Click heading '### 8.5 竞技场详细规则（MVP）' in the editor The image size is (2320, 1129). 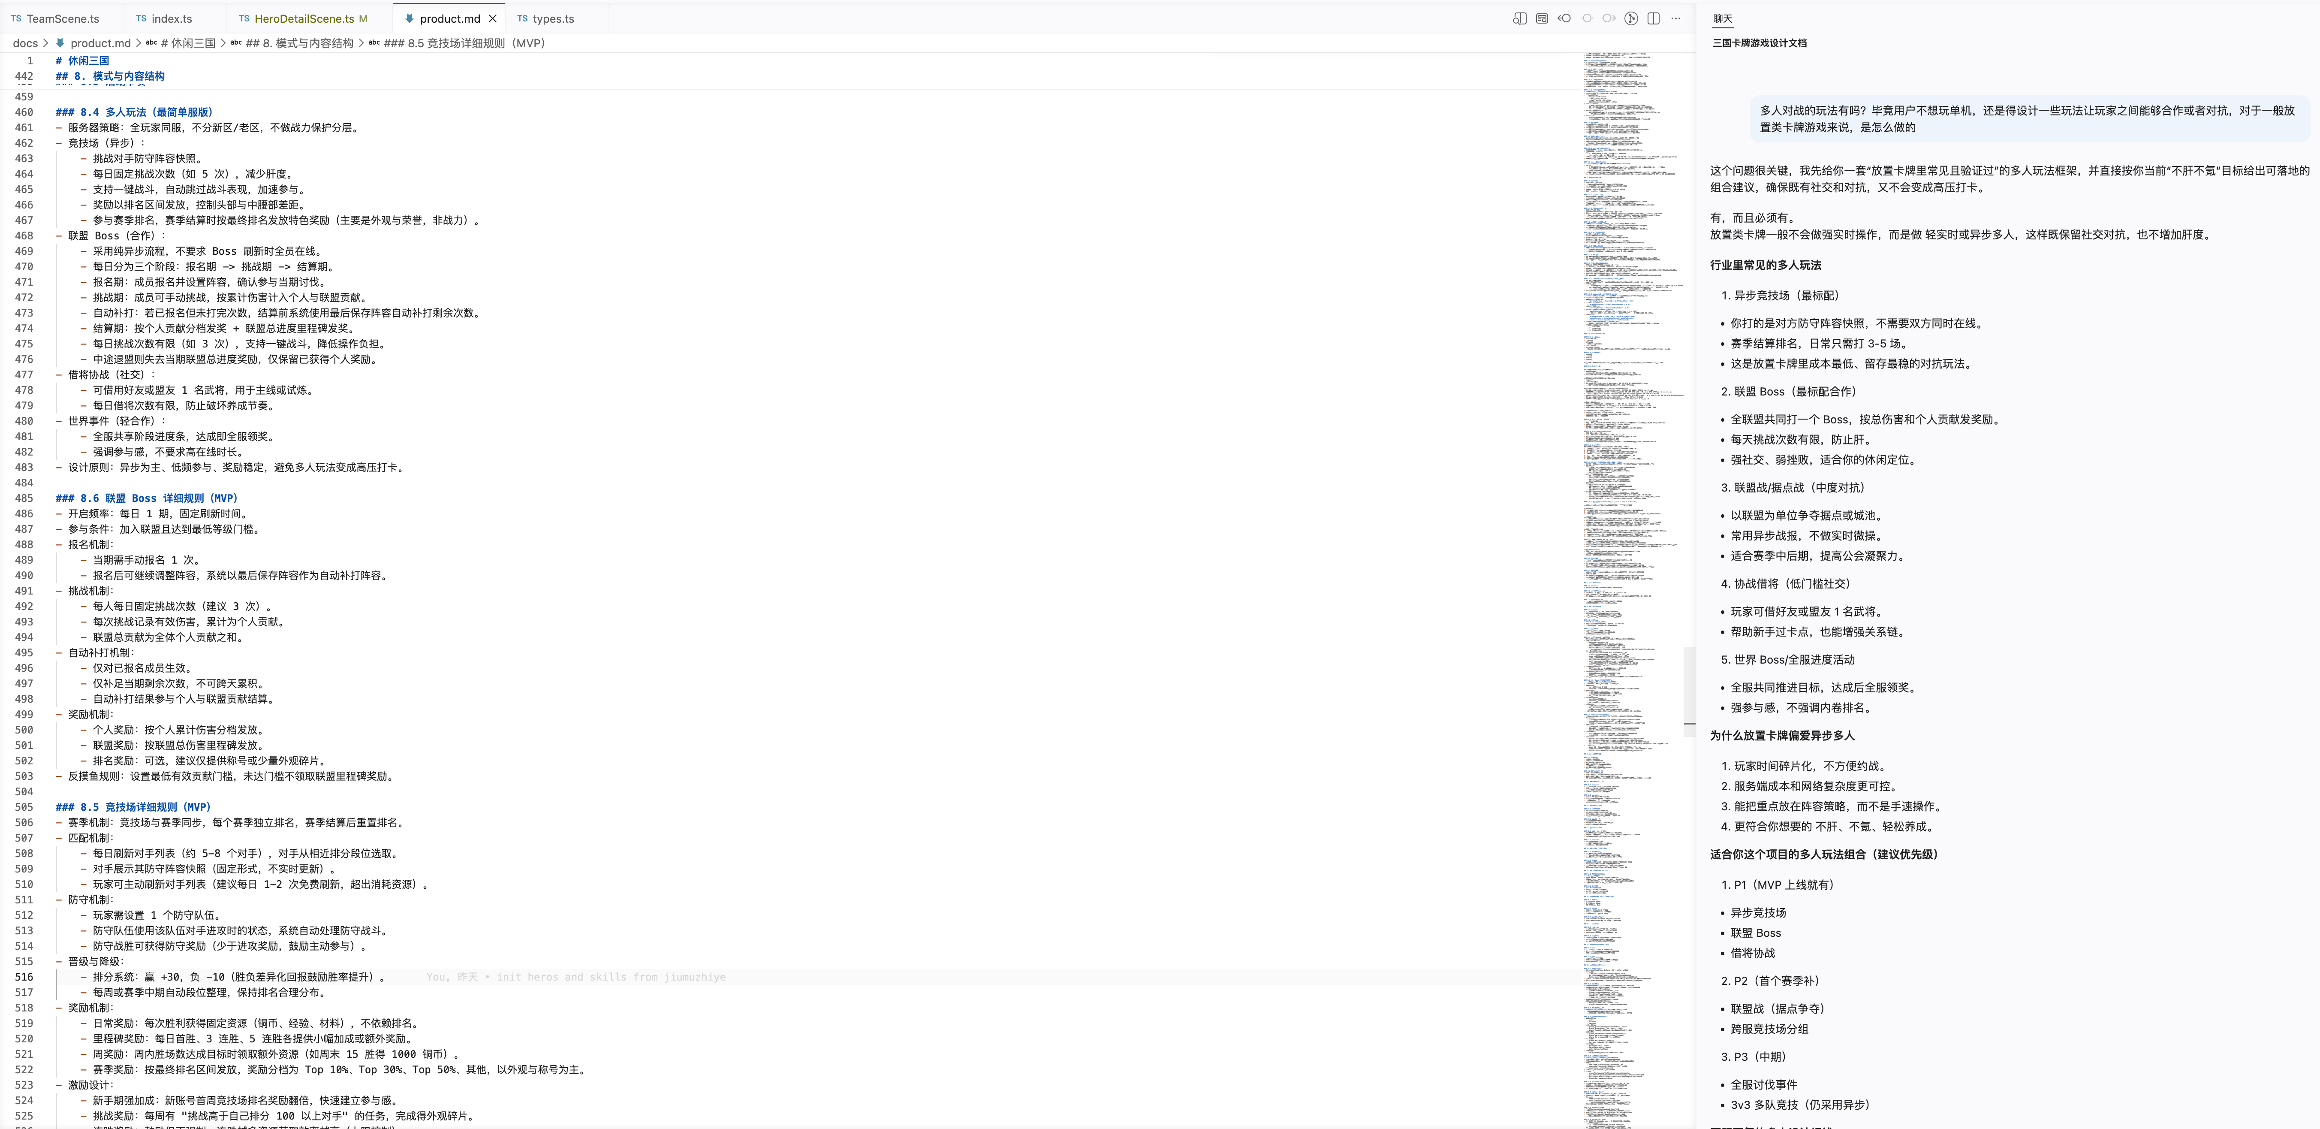[x=133, y=807]
